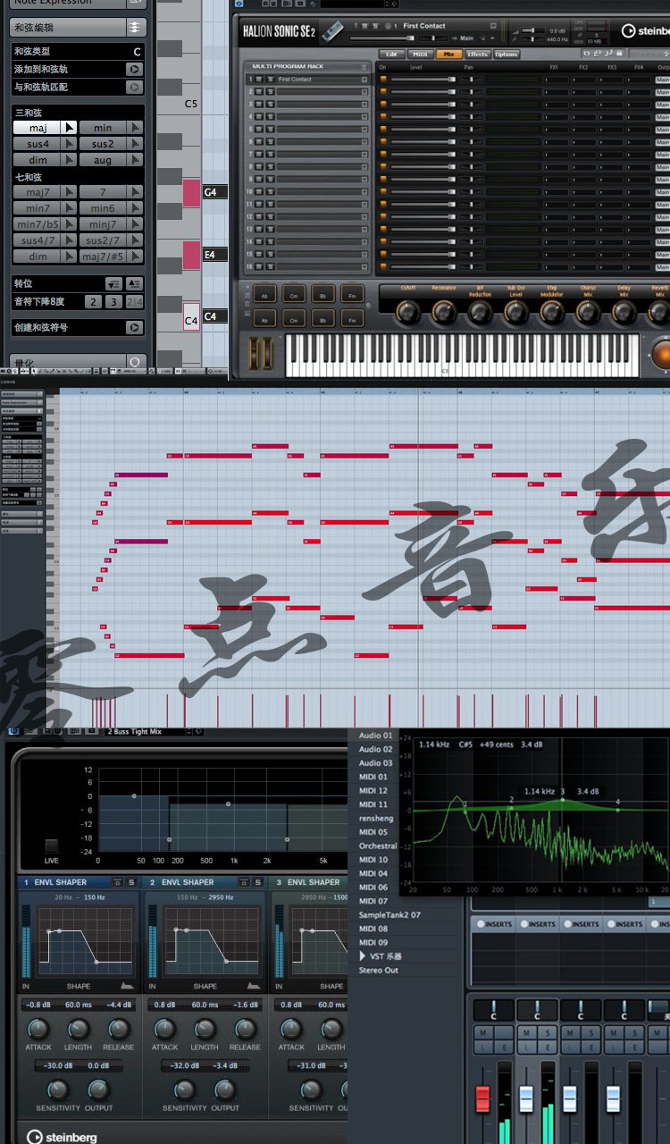Click band 1 LENGTH knob
The image size is (670, 1144).
79,1029
